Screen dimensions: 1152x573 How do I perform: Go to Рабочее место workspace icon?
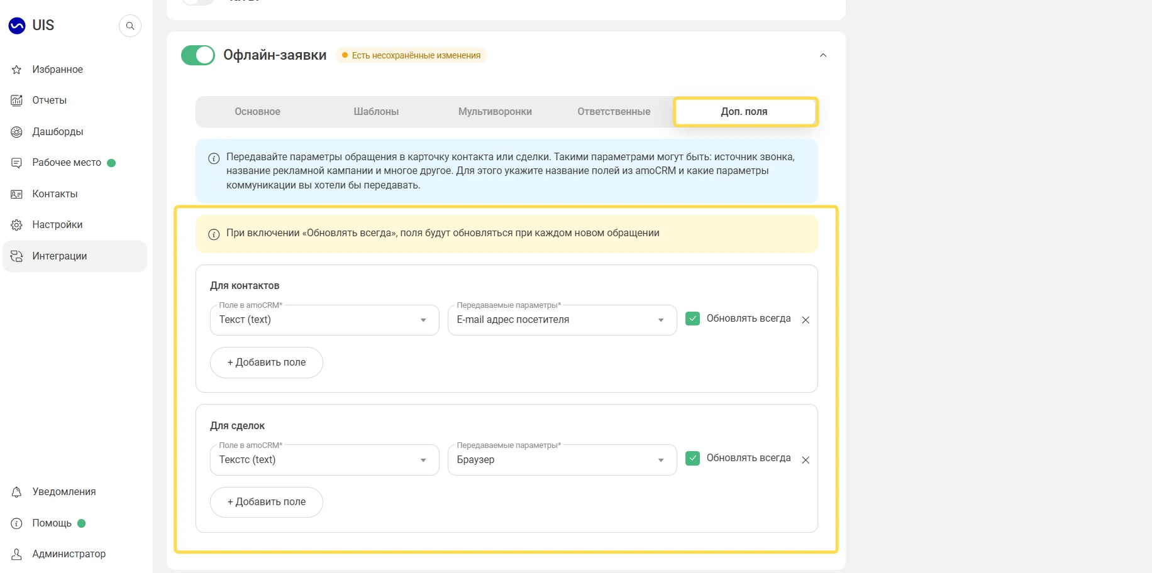(17, 163)
